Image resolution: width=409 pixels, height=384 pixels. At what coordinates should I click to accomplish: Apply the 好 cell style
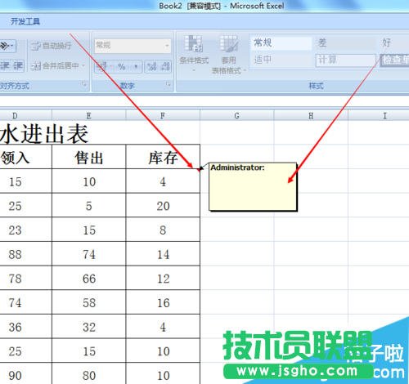click(394, 43)
